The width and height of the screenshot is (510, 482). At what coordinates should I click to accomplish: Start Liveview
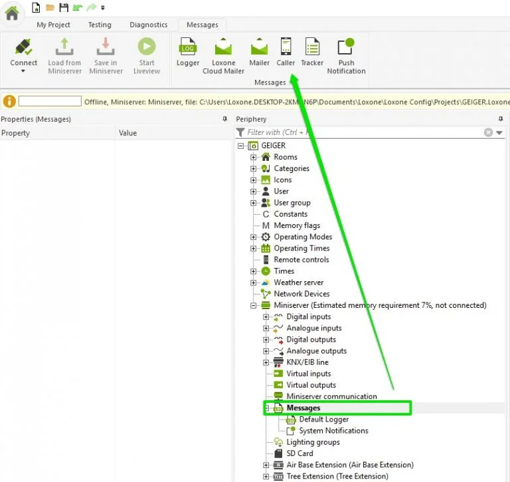(x=147, y=56)
